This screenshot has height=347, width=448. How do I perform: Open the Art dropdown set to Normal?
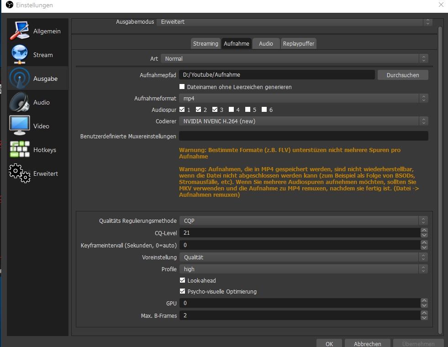point(294,58)
